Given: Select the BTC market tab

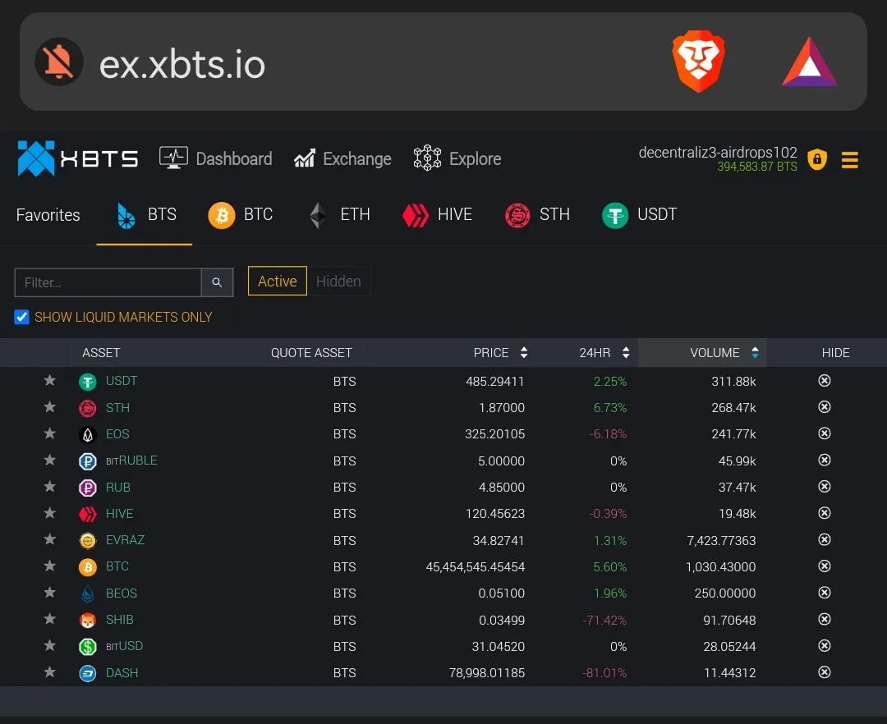Looking at the screenshot, I should tap(241, 215).
